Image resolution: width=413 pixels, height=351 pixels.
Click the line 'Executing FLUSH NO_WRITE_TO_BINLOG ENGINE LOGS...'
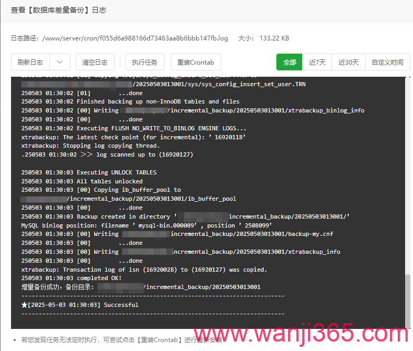[x=134, y=128]
